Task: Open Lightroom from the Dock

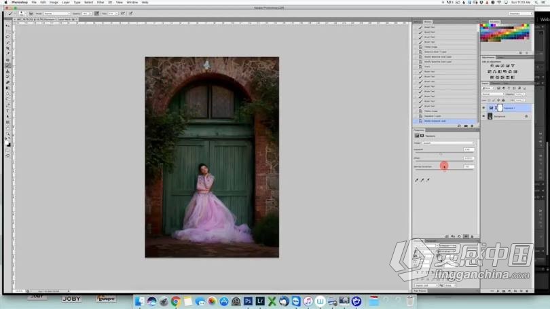Action: click(260, 301)
